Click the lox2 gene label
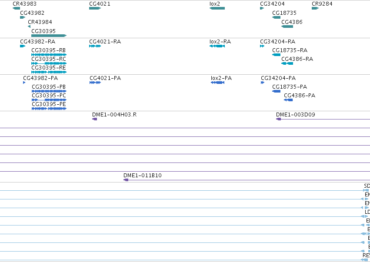The height and width of the screenshot is (262, 370). click(x=215, y=4)
